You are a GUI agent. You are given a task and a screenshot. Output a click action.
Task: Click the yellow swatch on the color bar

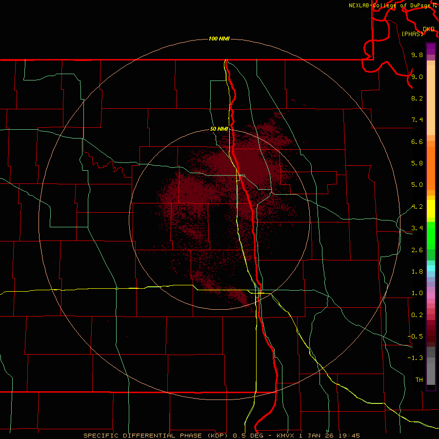431,209
